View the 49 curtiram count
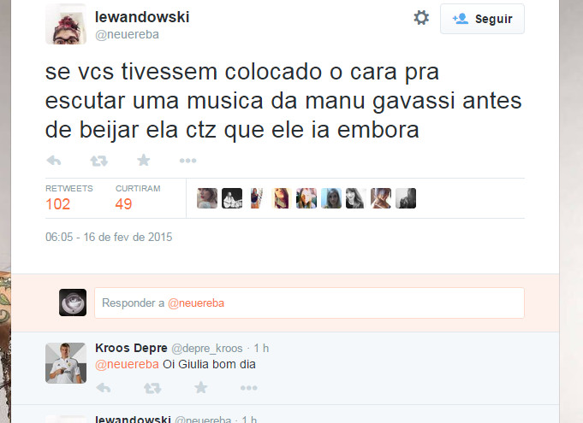This screenshot has width=583, height=423. pyautogui.click(x=123, y=204)
